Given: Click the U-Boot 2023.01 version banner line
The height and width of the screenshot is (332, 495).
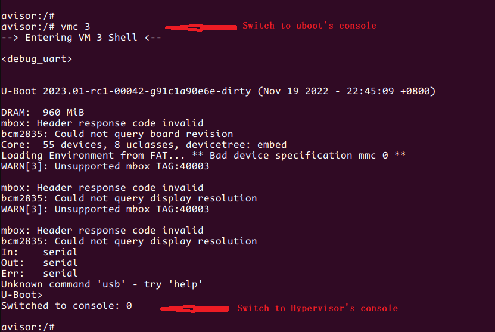Looking at the screenshot, I should (218, 91).
